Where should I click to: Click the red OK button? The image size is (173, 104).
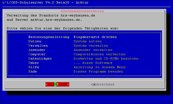tap(57, 84)
